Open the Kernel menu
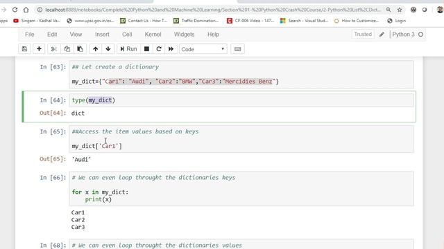The image size is (444, 249). pyautogui.click(x=153, y=35)
